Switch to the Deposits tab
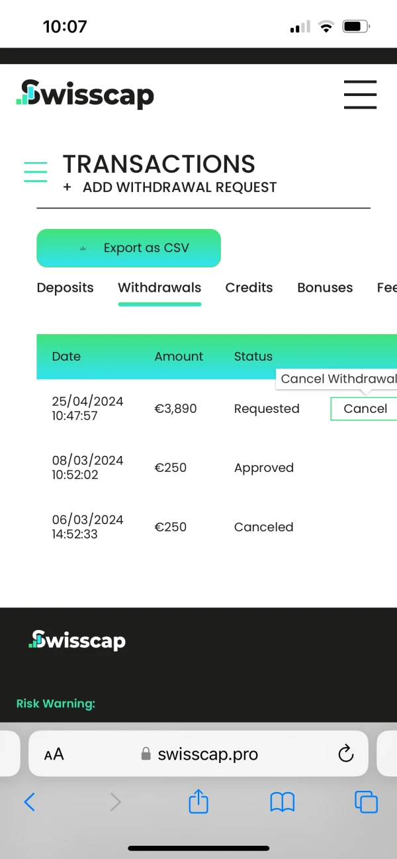Screen dimensions: 397x859 65,288
